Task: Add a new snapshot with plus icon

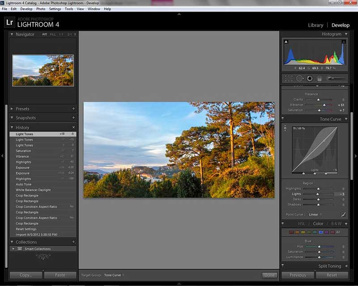Action: [x=73, y=118]
